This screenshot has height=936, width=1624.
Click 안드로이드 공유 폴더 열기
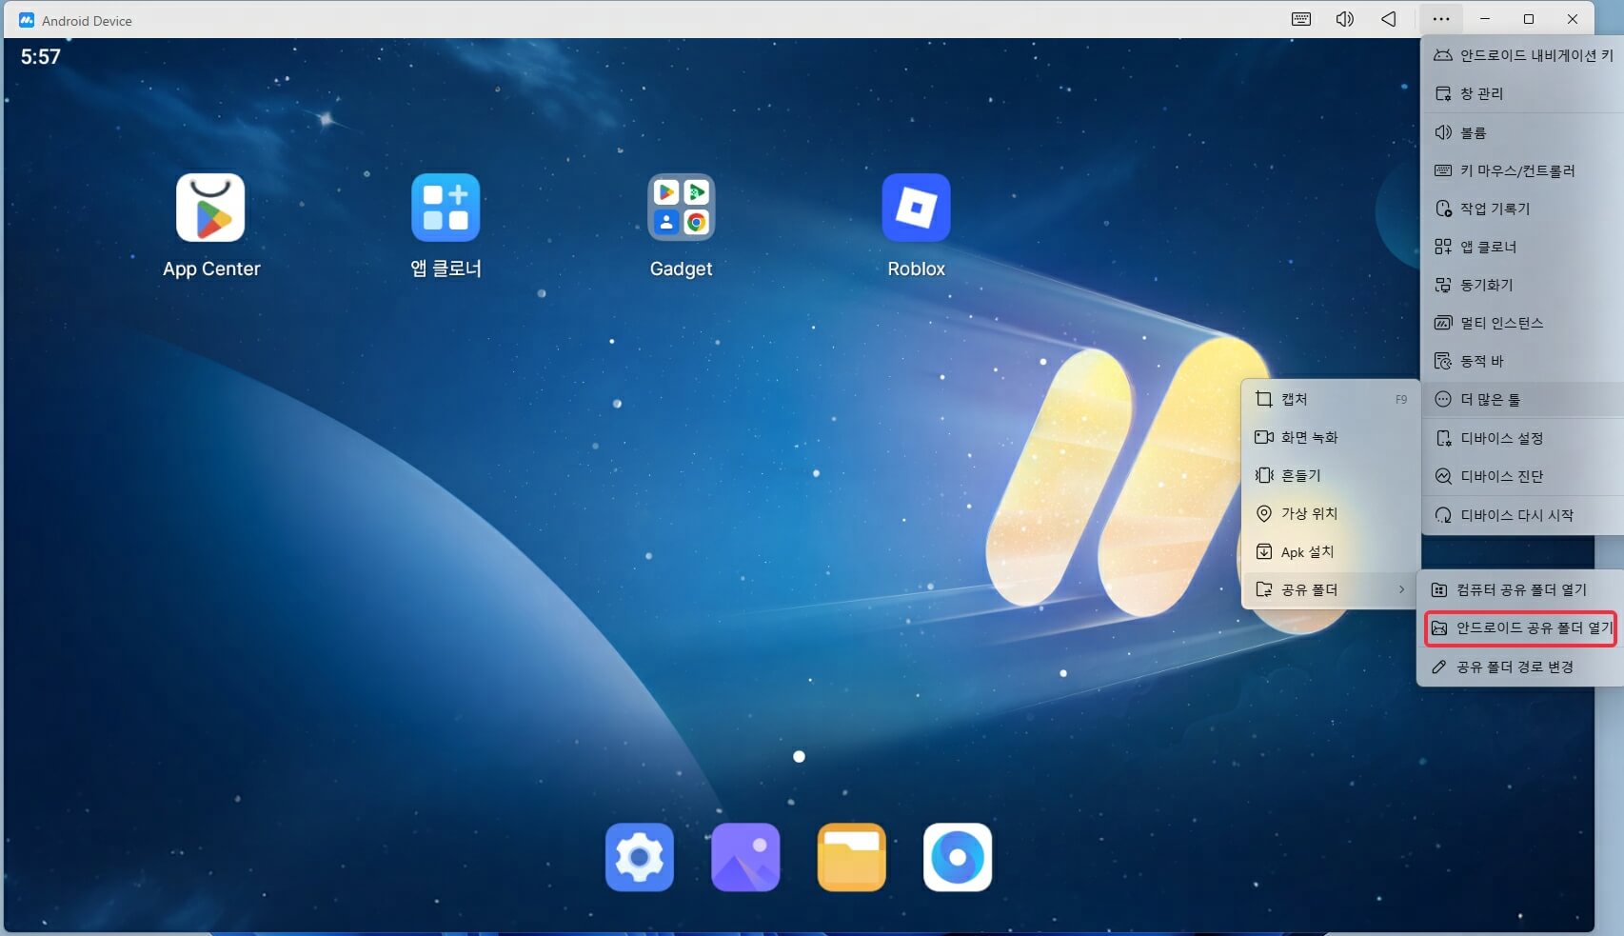point(1521,628)
